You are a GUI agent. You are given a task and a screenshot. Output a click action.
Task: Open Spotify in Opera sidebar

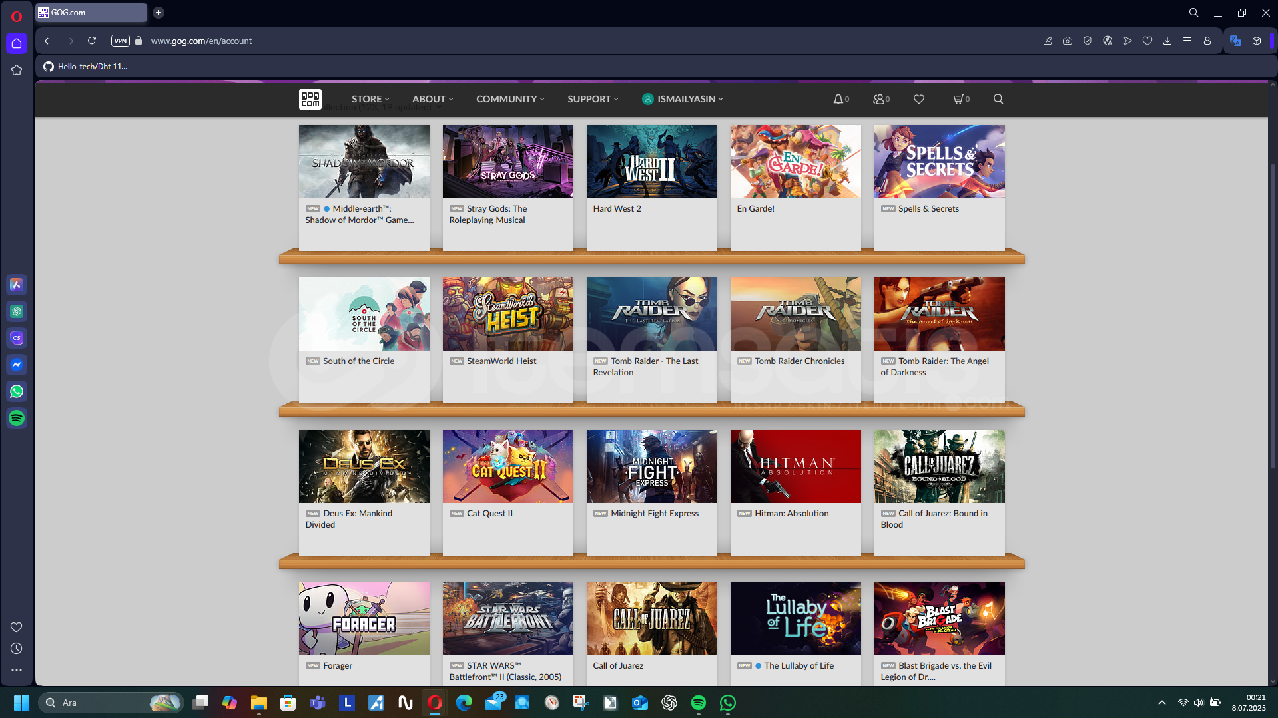click(17, 418)
